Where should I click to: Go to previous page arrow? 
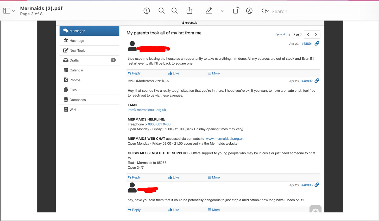tap(308, 35)
